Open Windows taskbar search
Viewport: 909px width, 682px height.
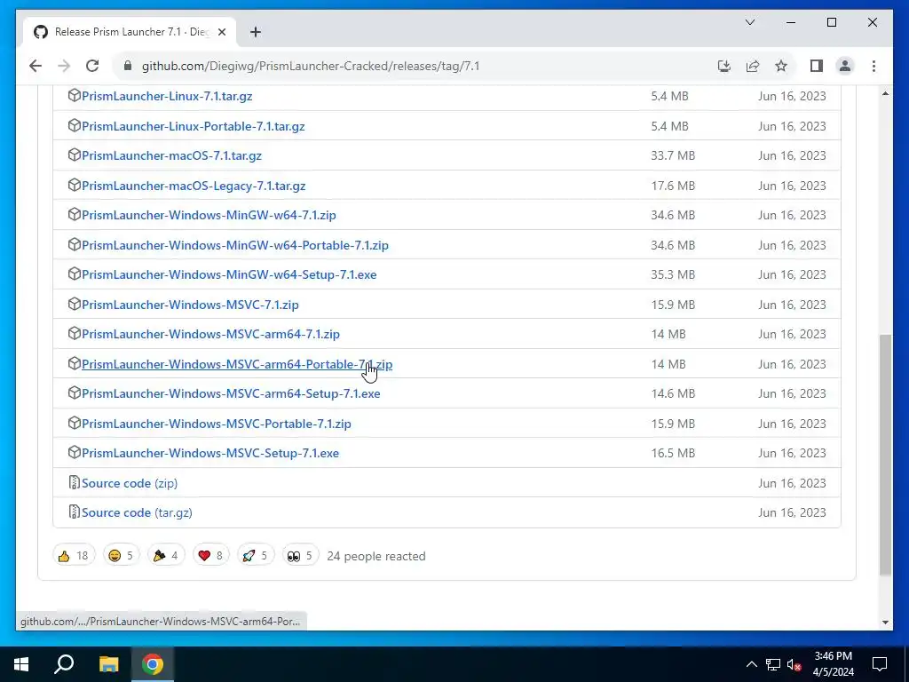[64, 664]
